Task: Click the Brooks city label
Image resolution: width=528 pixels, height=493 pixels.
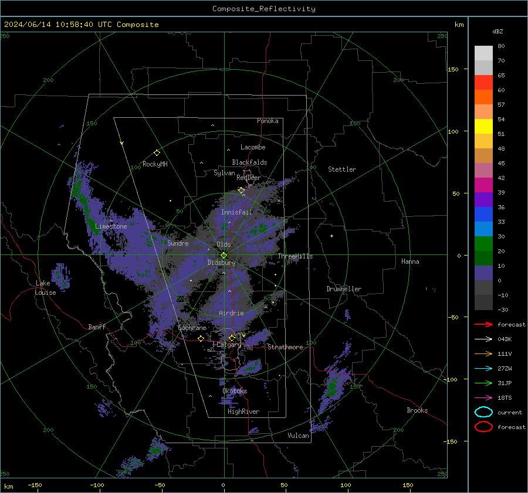Action: (x=417, y=410)
